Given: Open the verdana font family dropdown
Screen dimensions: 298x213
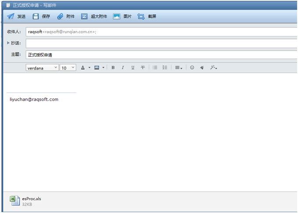Looking at the screenshot, I should 42,68.
